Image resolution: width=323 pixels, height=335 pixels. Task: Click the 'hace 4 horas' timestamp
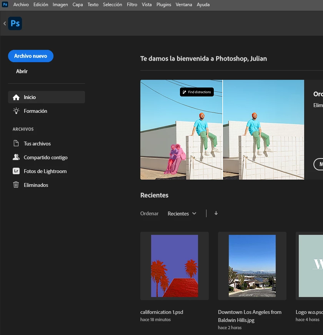coord(307,319)
